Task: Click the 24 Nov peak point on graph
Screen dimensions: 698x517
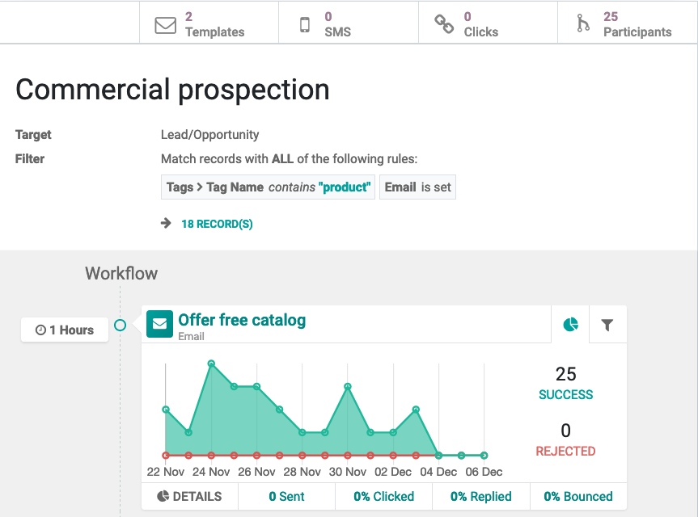Action: coord(211,364)
